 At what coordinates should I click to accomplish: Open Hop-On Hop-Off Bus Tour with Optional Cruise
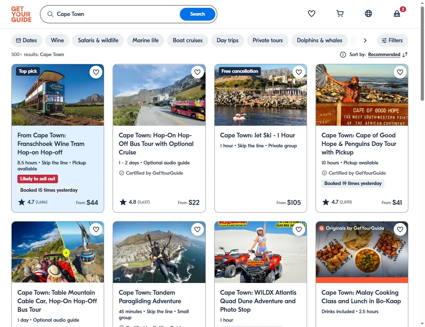click(156, 144)
